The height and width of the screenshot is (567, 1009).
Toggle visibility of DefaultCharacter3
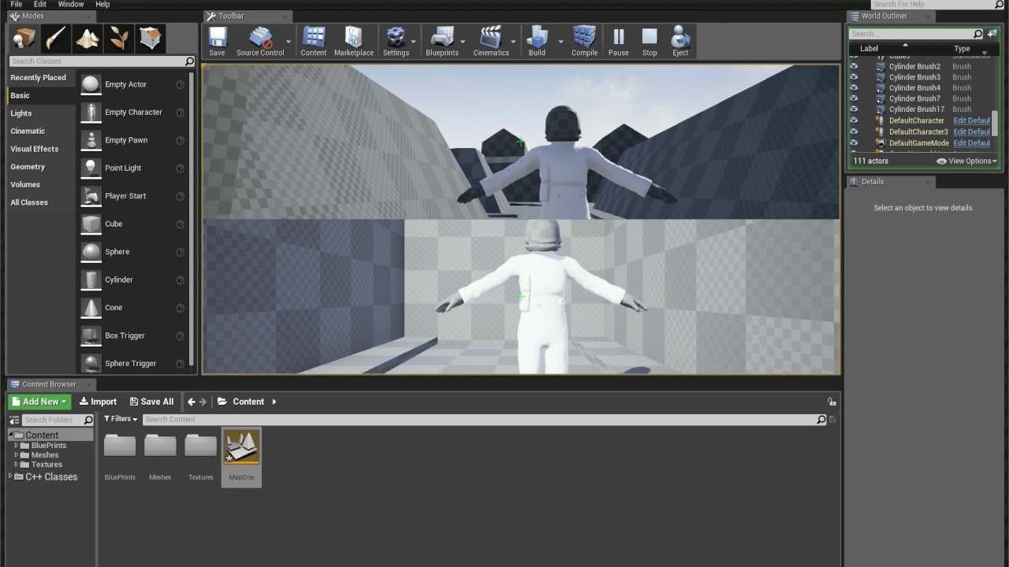pos(853,132)
